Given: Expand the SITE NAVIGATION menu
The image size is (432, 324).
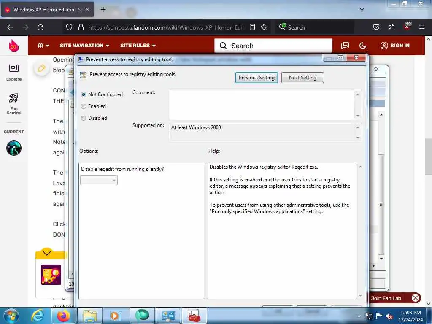Looking at the screenshot, I should (84, 46).
